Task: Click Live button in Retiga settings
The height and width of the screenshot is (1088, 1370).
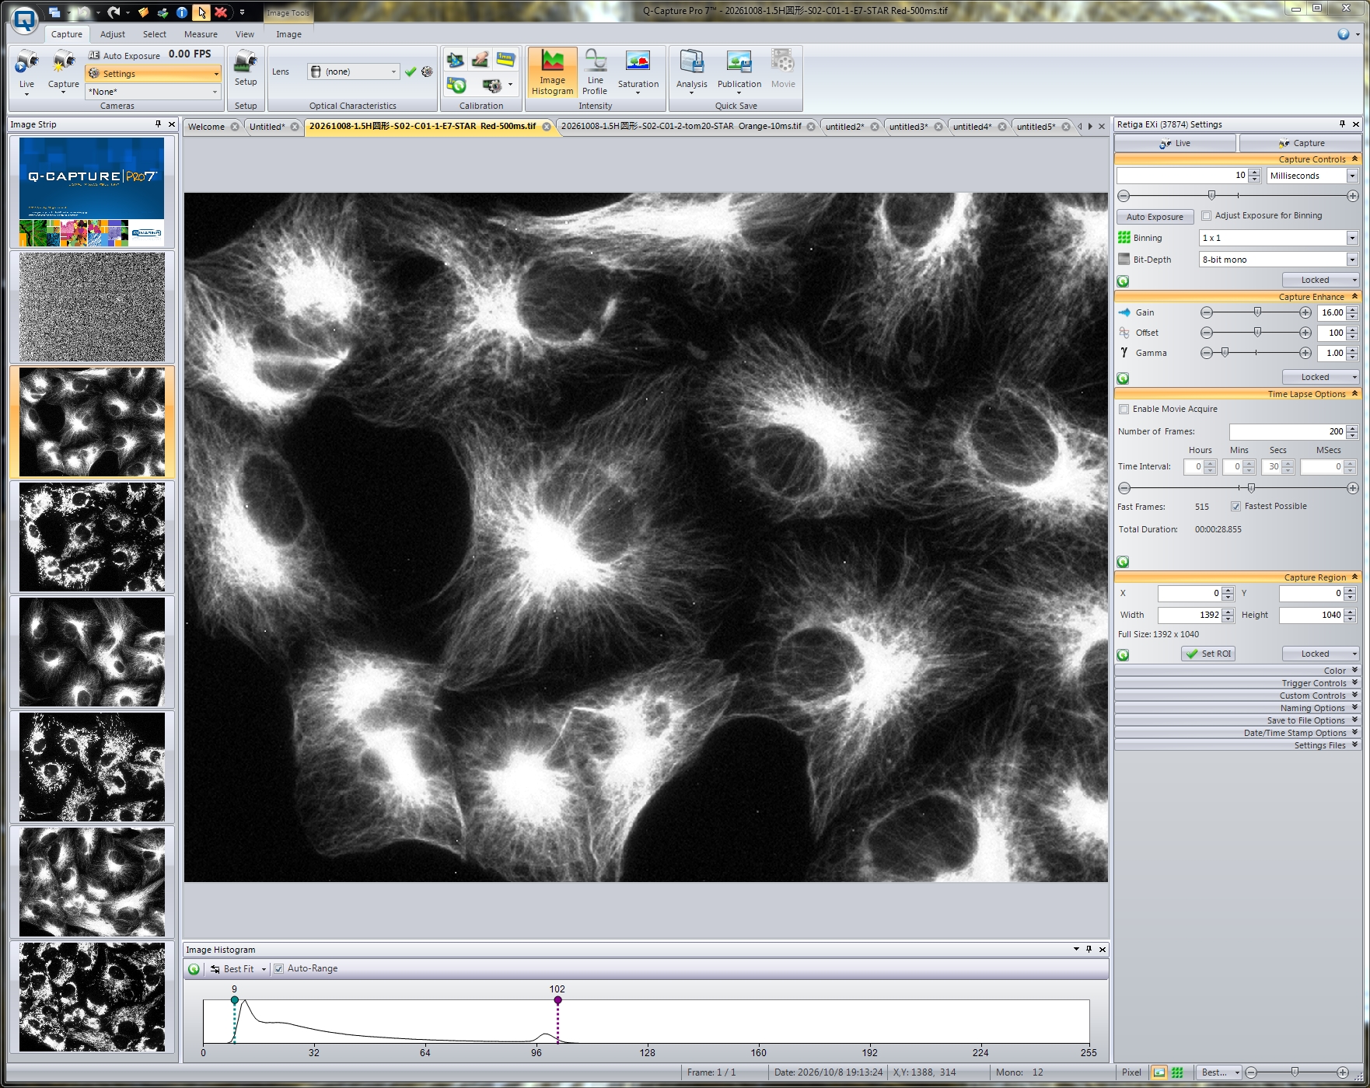Action: pyautogui.click(x=1175, y=143)
